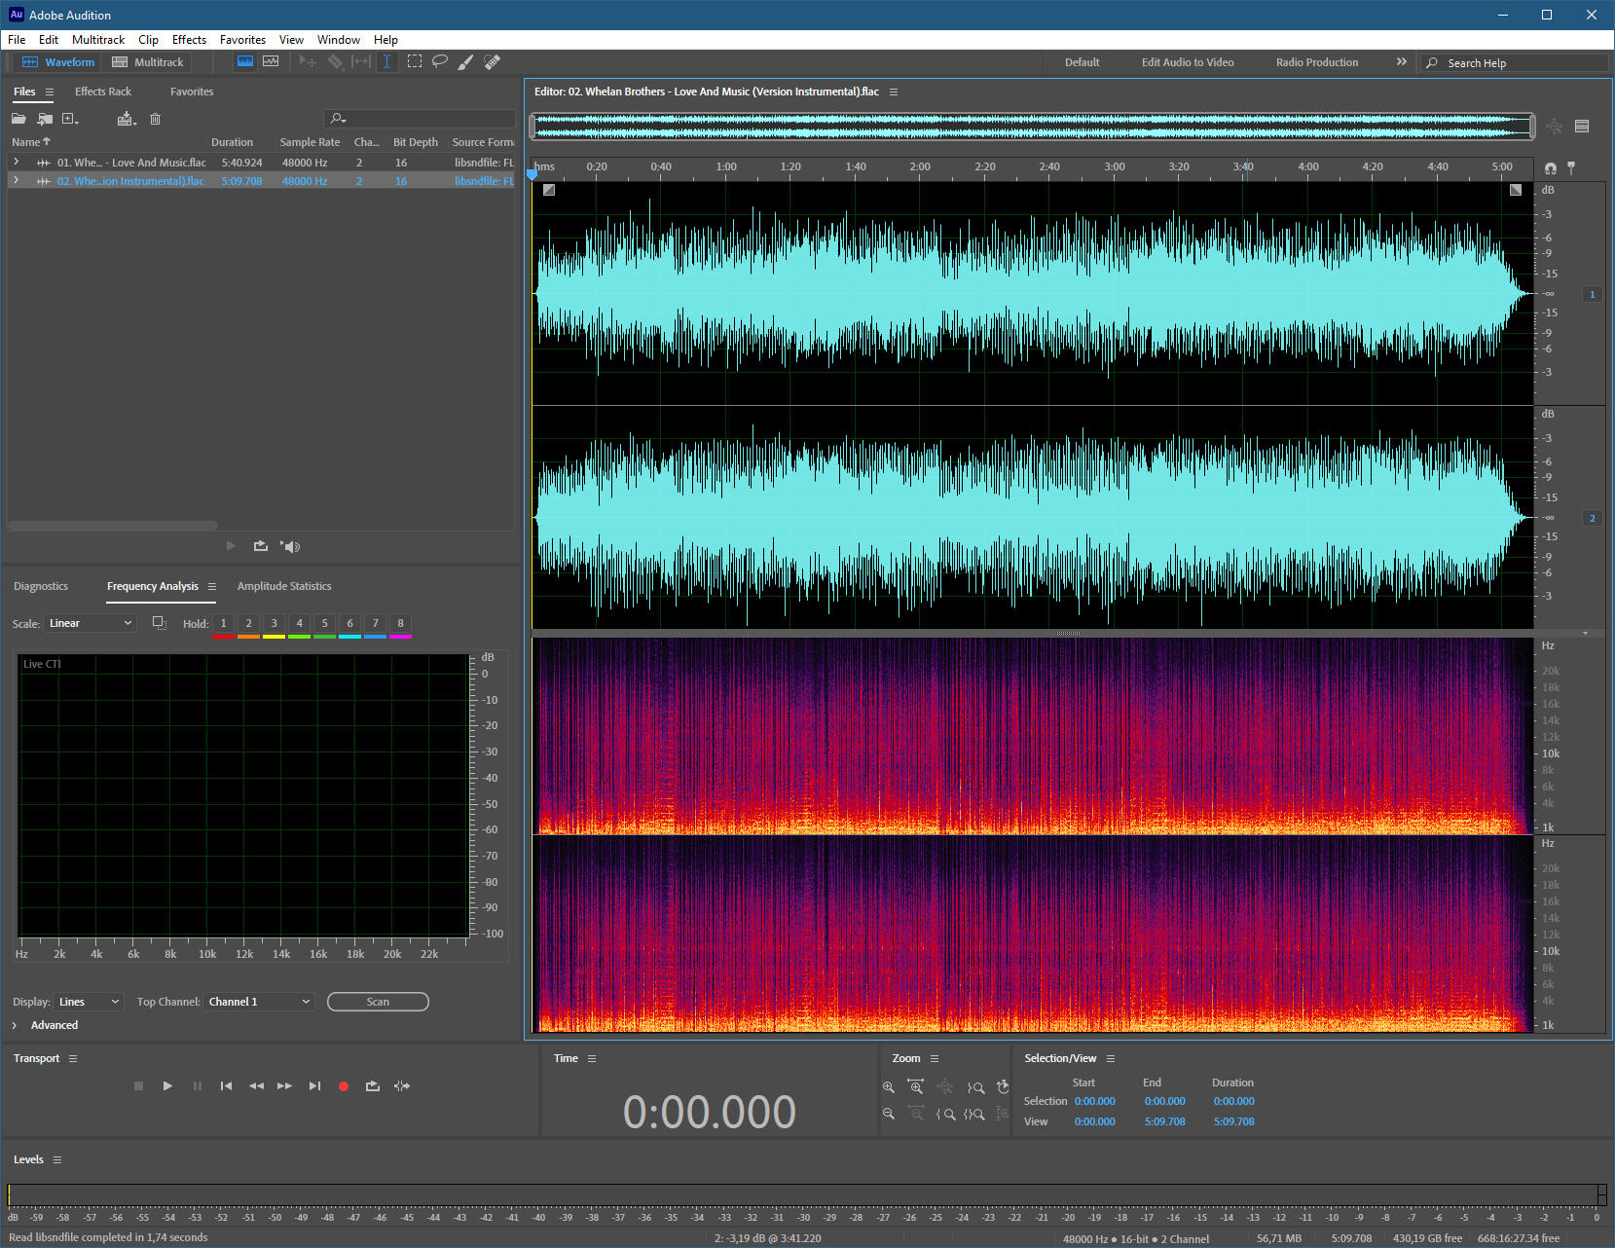The width and height of the screenshot is (1615, 1248).
Task: Select the Paintbrush Selection tool
Action: (x=466, y=61)
